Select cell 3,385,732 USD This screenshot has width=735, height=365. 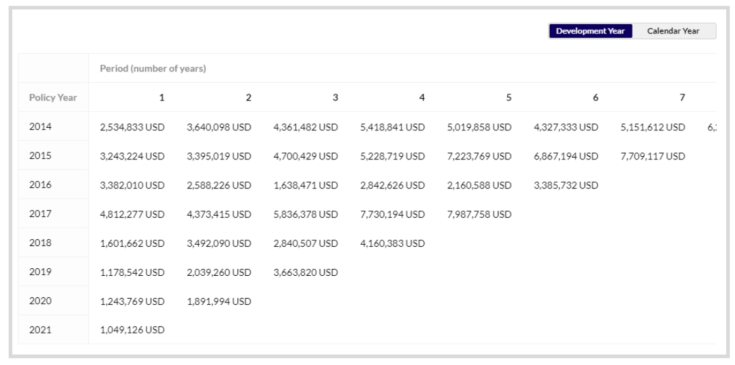click(565, 185)
